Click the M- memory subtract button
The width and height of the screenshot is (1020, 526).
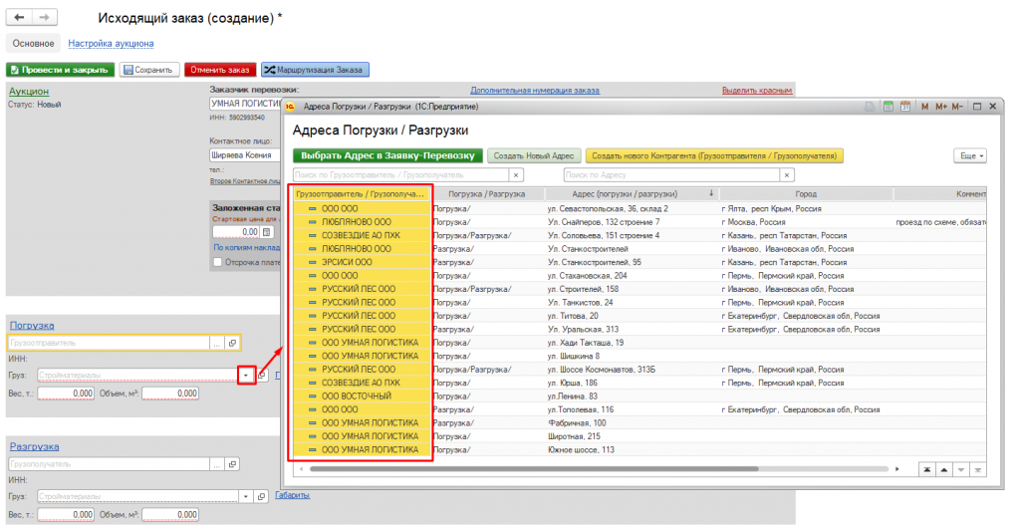pyautogui.click(x=957, y=107)
